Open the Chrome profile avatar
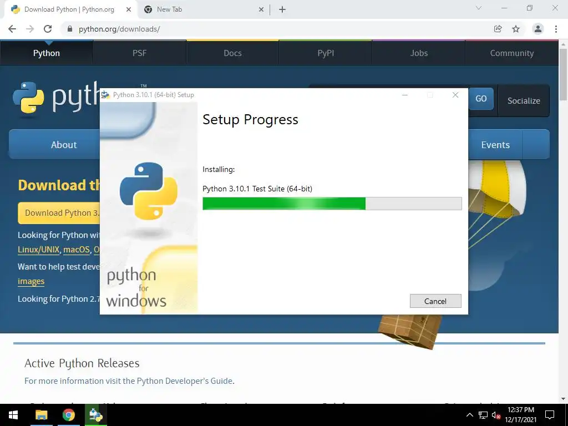 538,29
